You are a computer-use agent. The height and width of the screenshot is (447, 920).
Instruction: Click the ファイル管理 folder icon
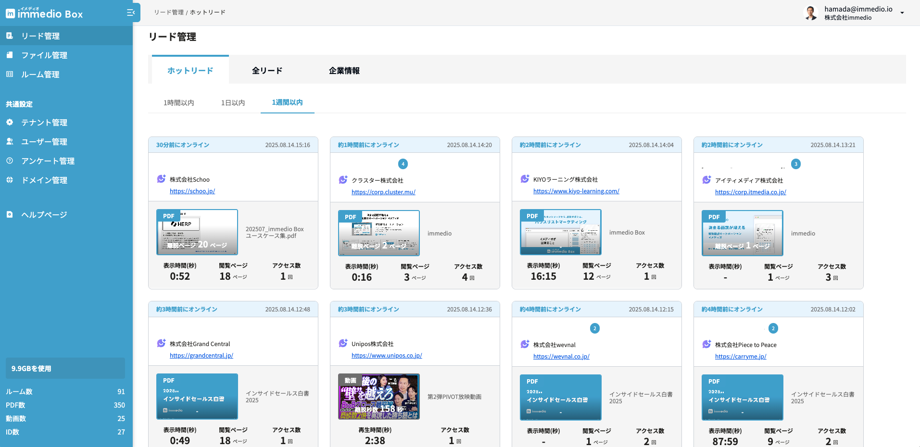point(10,55)
